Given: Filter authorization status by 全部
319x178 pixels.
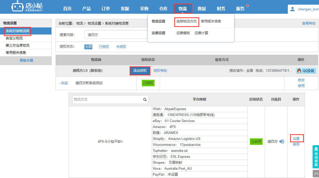Looking at the screenshot, I should coord(88,47).
